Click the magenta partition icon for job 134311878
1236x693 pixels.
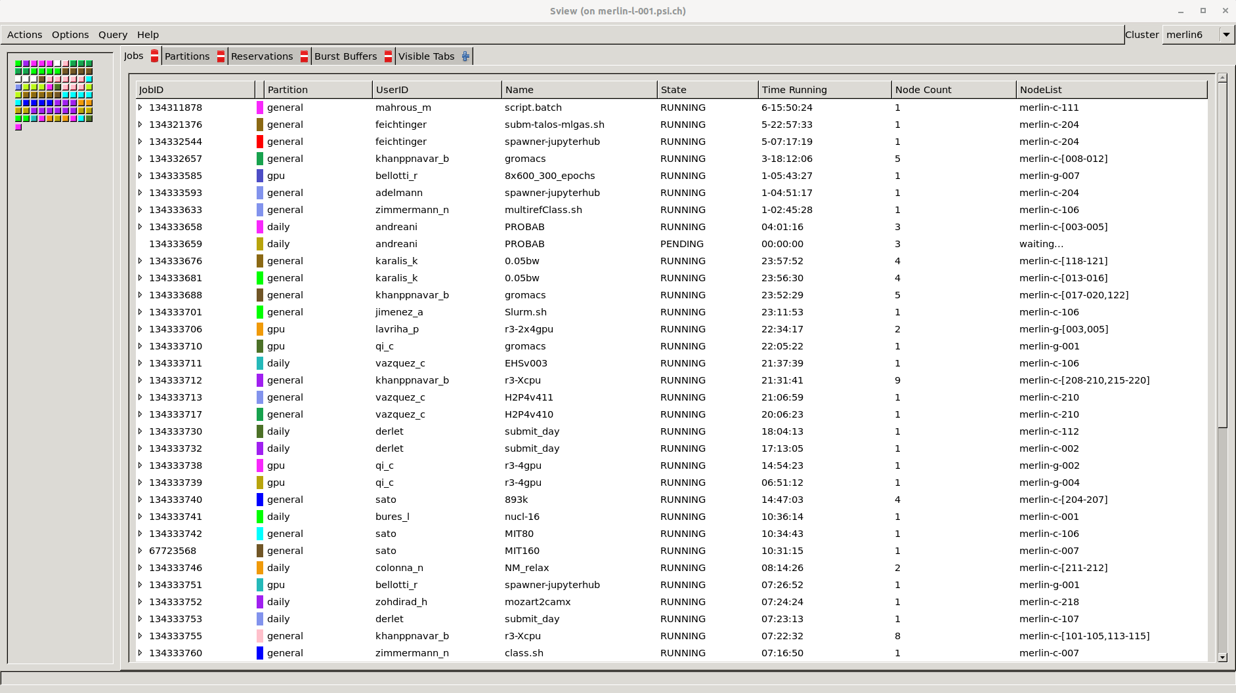click(259, 107)
